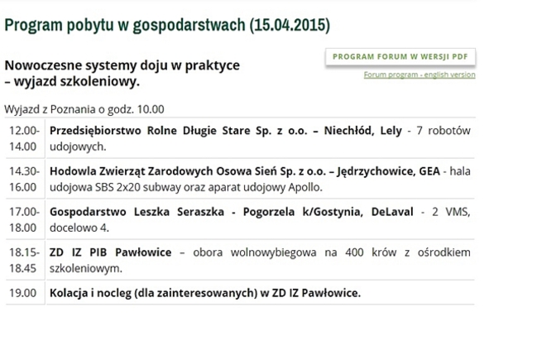Image resolution: width=537 pixels, height=360 pixels.
Task: Click the date 15.04.2015 in the heading
Action: coord(289,25)
